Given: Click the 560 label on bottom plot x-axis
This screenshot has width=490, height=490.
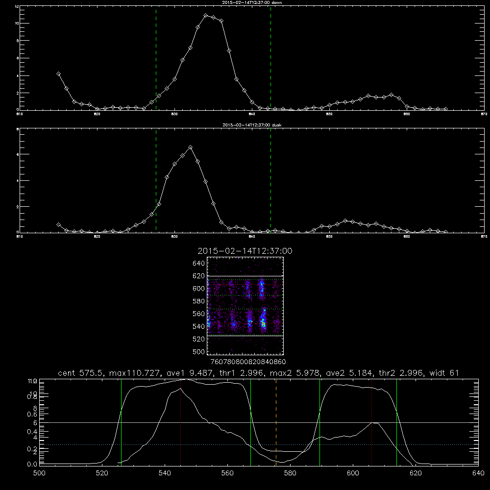Looking at the screenshot, I should (x=227, y=473).
